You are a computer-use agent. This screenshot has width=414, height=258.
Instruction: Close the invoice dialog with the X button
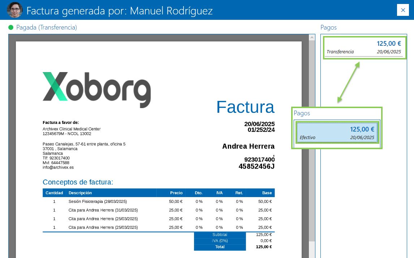(403, 10)
